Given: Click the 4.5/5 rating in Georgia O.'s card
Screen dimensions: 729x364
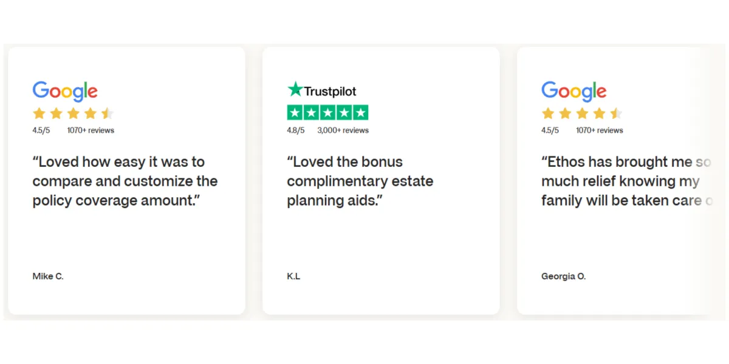Looking at the screenshot, I should pos(550,130).
